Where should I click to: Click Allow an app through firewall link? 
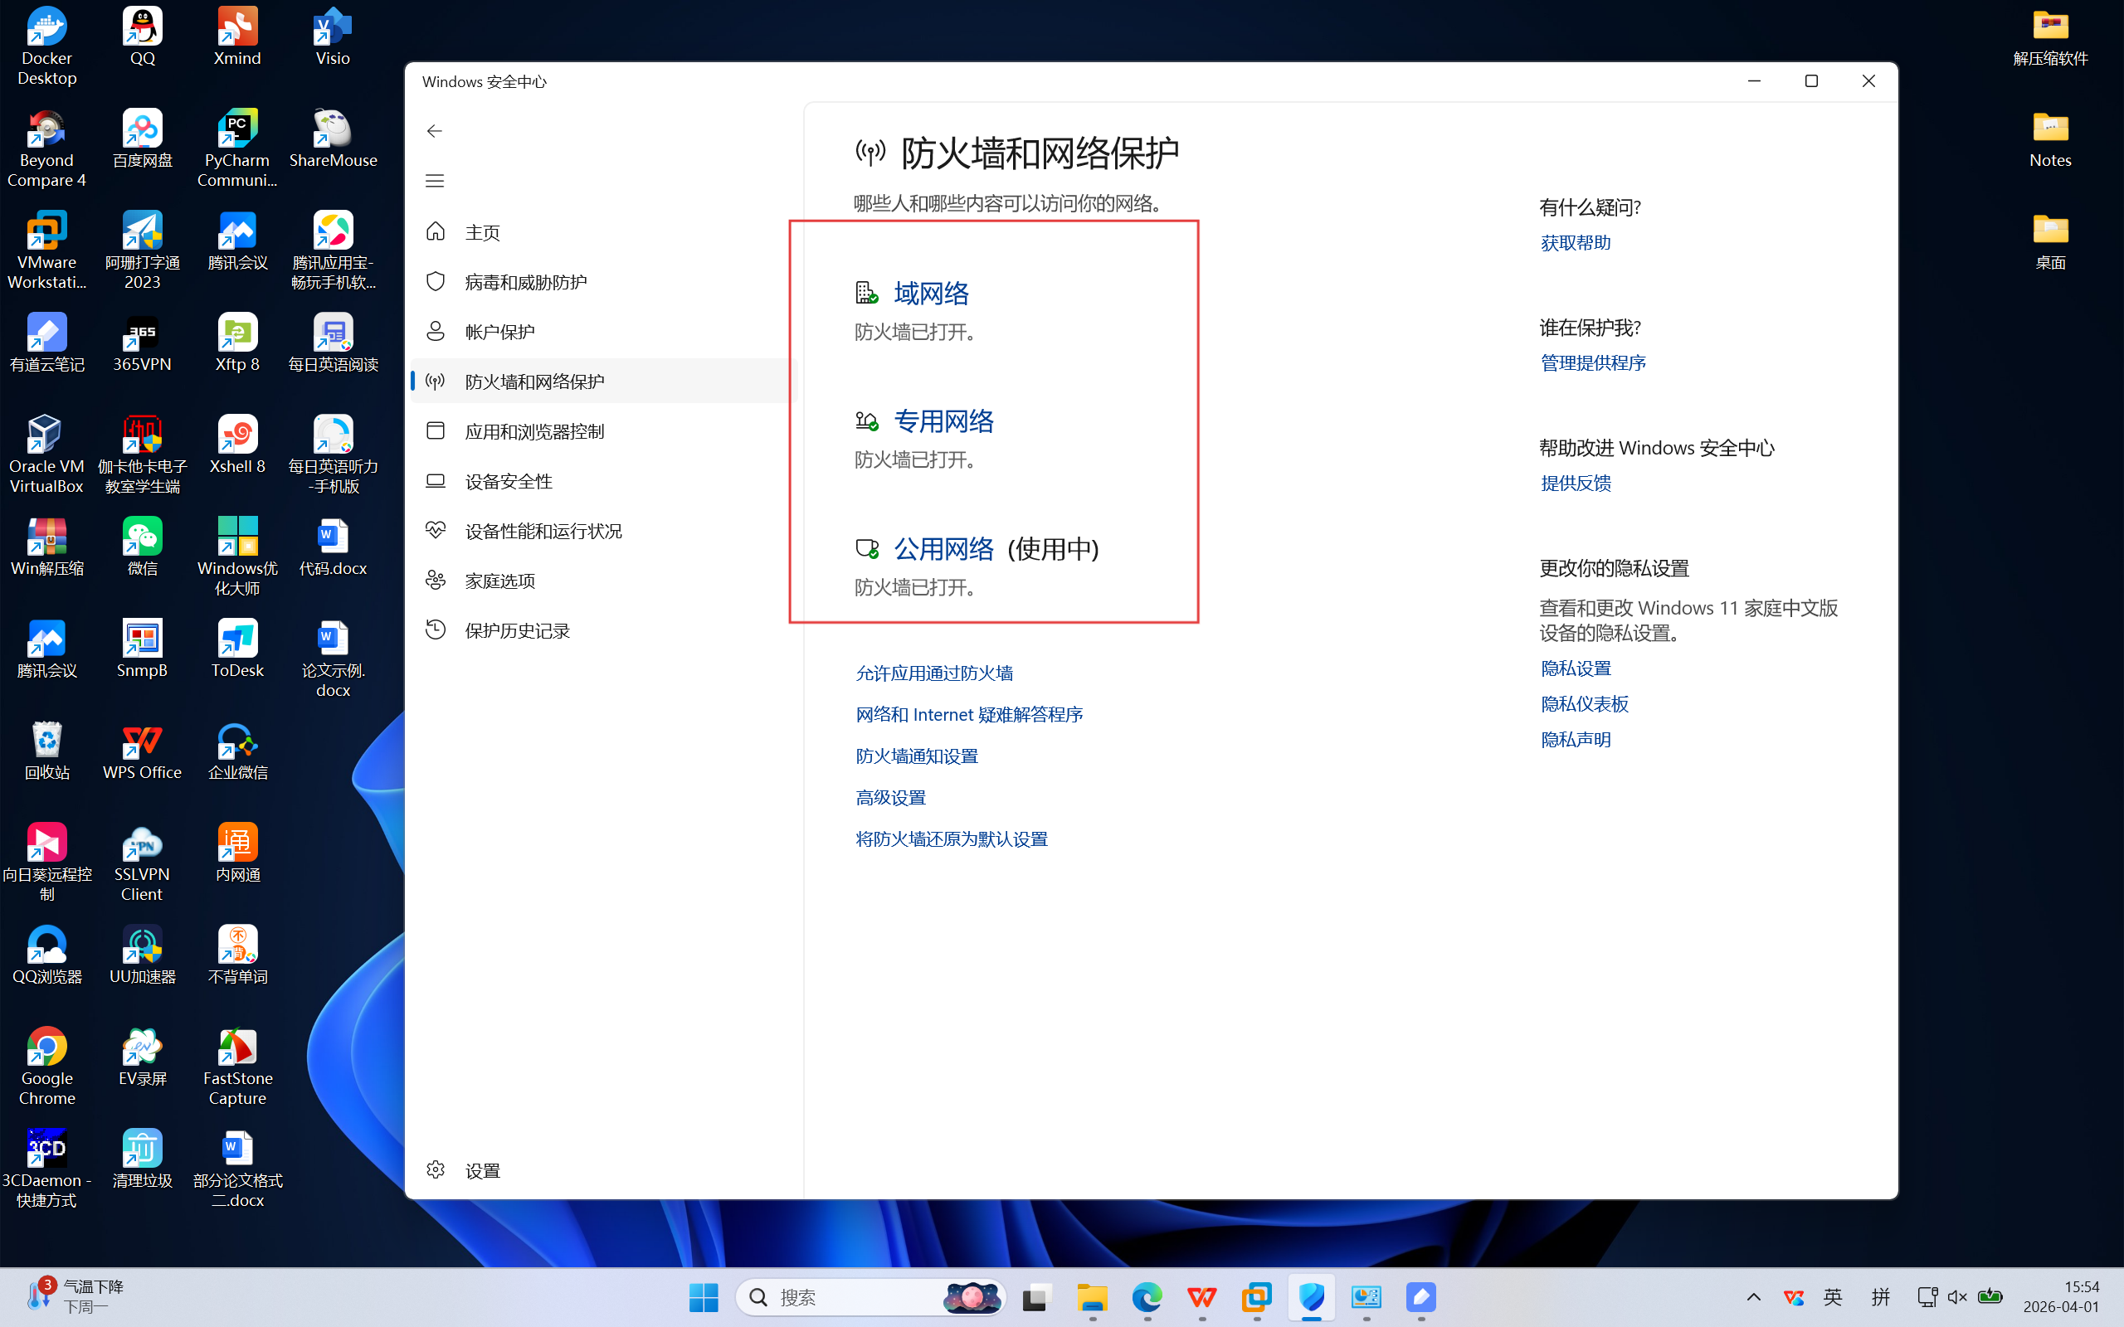pos(934,673)
